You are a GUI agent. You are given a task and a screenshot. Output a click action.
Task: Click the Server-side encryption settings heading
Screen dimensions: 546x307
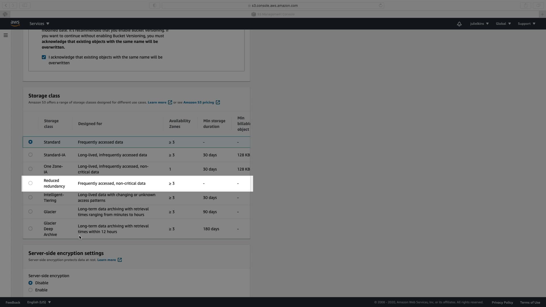tap(66, 253)
